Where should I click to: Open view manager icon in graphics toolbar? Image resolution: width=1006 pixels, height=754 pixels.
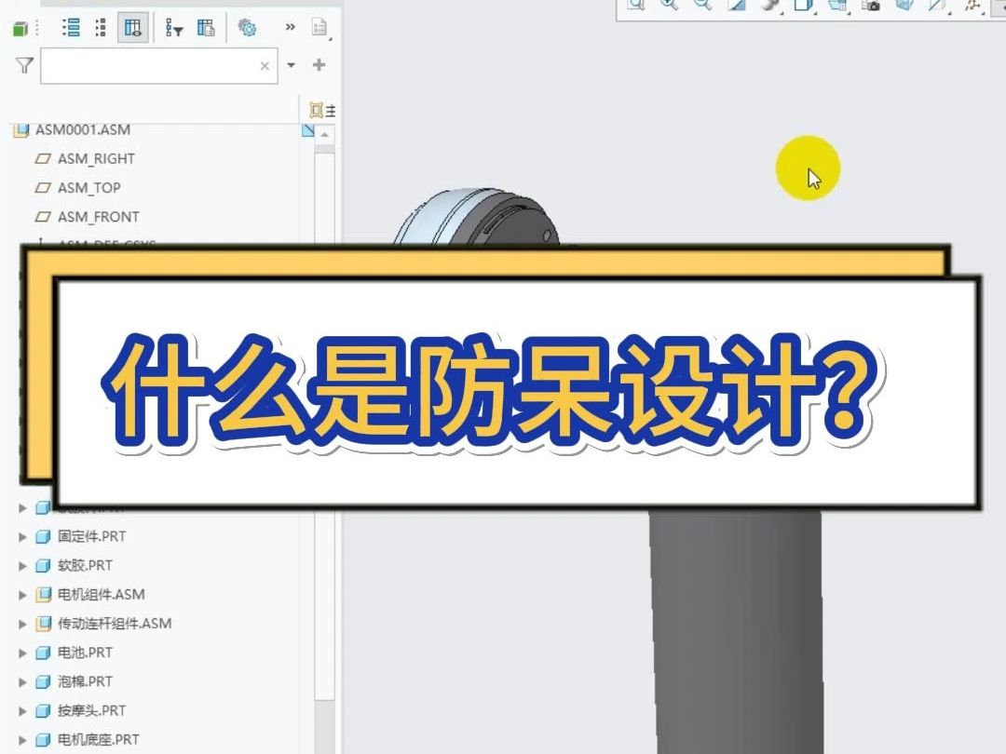[x=837, y=6]
